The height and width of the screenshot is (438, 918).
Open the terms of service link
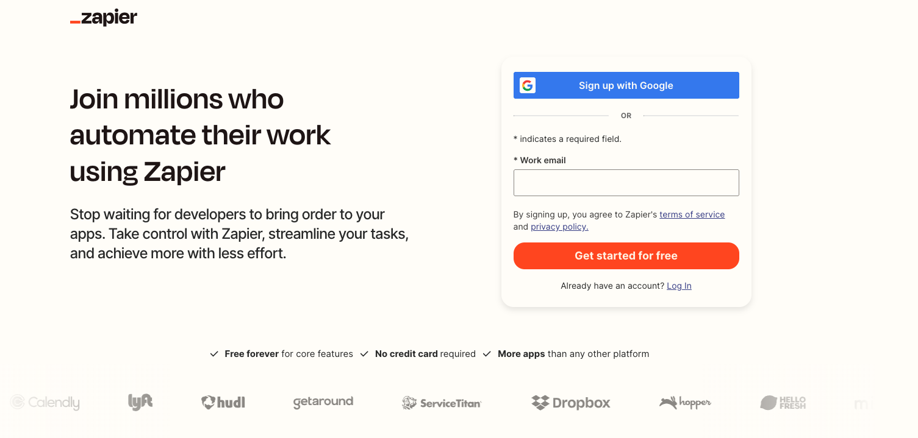click(692, 214)
